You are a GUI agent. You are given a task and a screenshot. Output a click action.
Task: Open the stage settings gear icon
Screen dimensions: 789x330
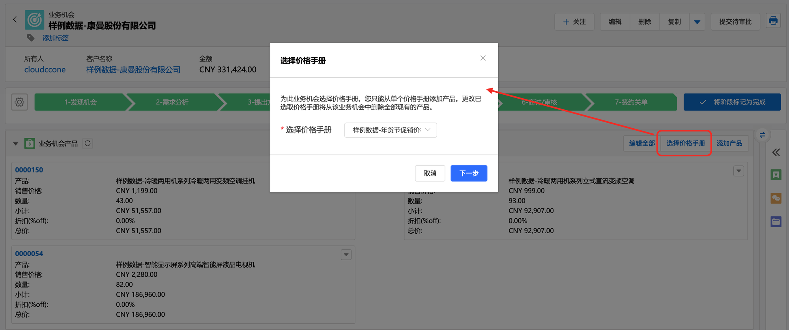point(19,102)
